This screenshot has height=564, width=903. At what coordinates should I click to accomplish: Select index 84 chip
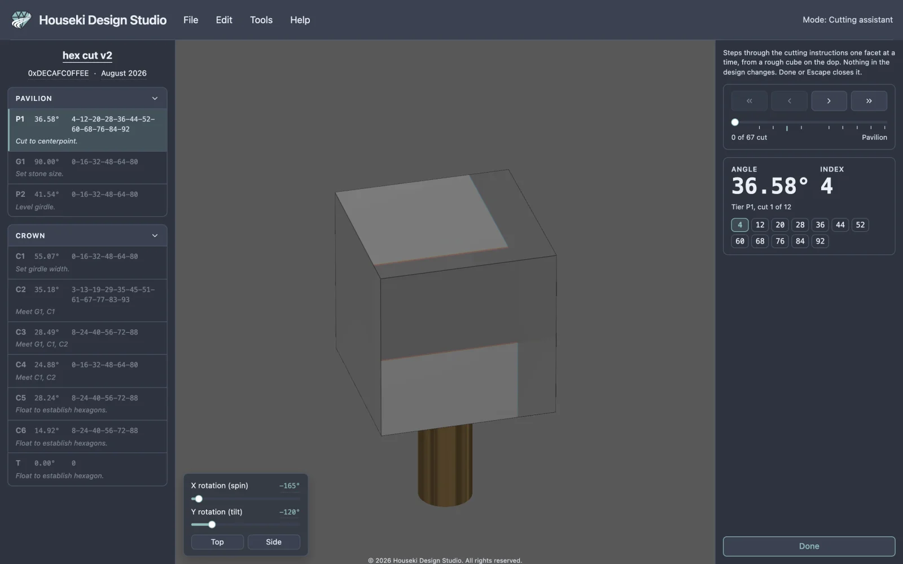[800, 241]
